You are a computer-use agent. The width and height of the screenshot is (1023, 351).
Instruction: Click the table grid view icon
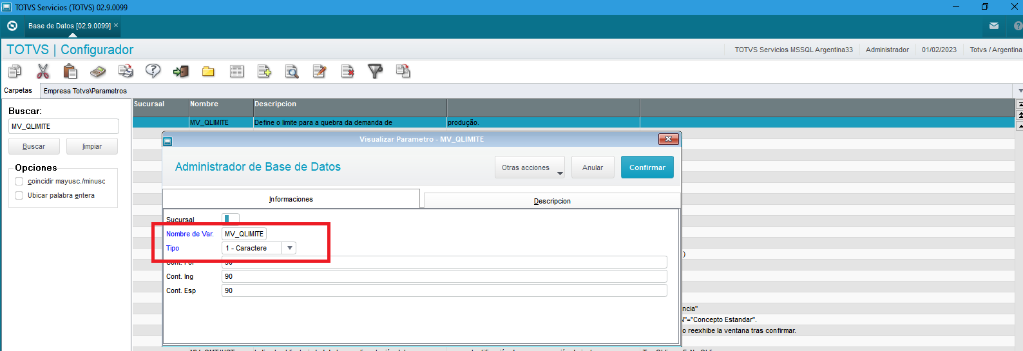[236, 71]
